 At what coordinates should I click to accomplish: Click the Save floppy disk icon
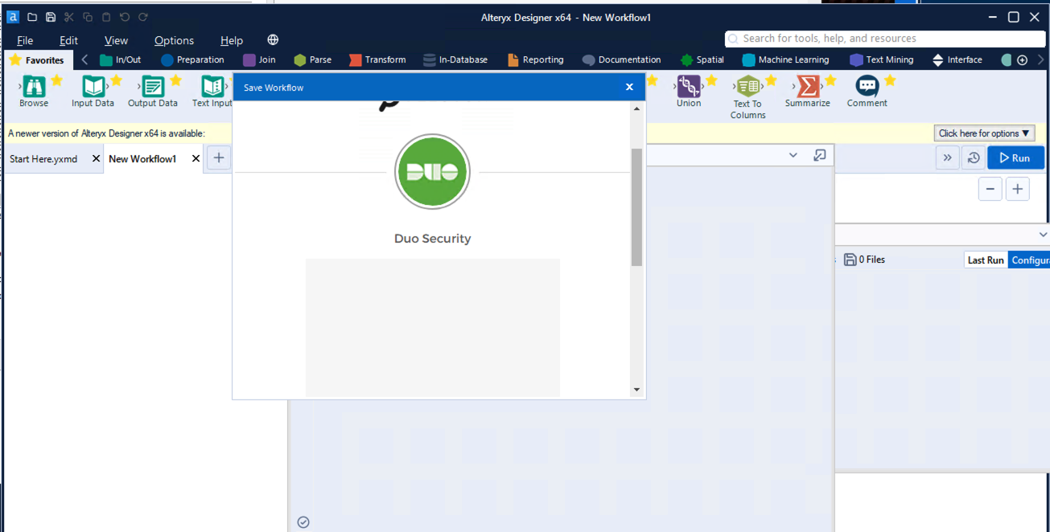pyautogui.click(x=51, y=17)
